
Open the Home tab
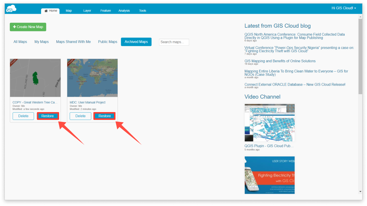(50, 11)
